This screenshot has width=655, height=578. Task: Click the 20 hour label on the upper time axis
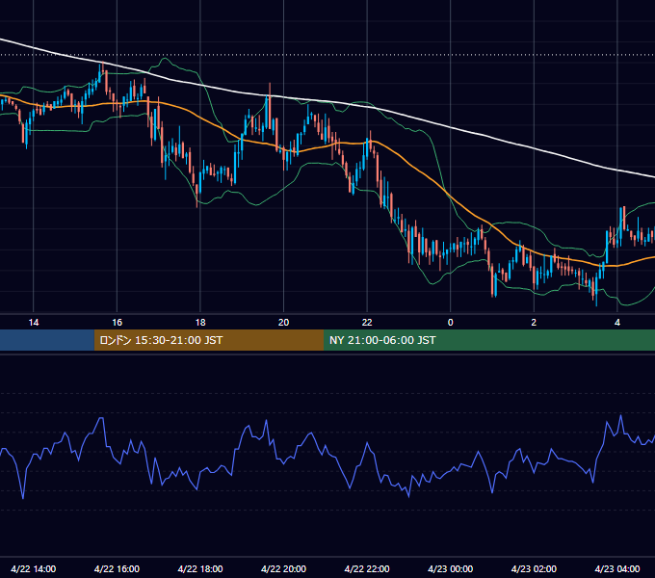click(283, 323)
